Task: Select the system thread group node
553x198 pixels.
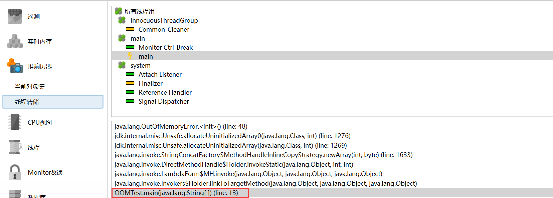Action: 141,66
